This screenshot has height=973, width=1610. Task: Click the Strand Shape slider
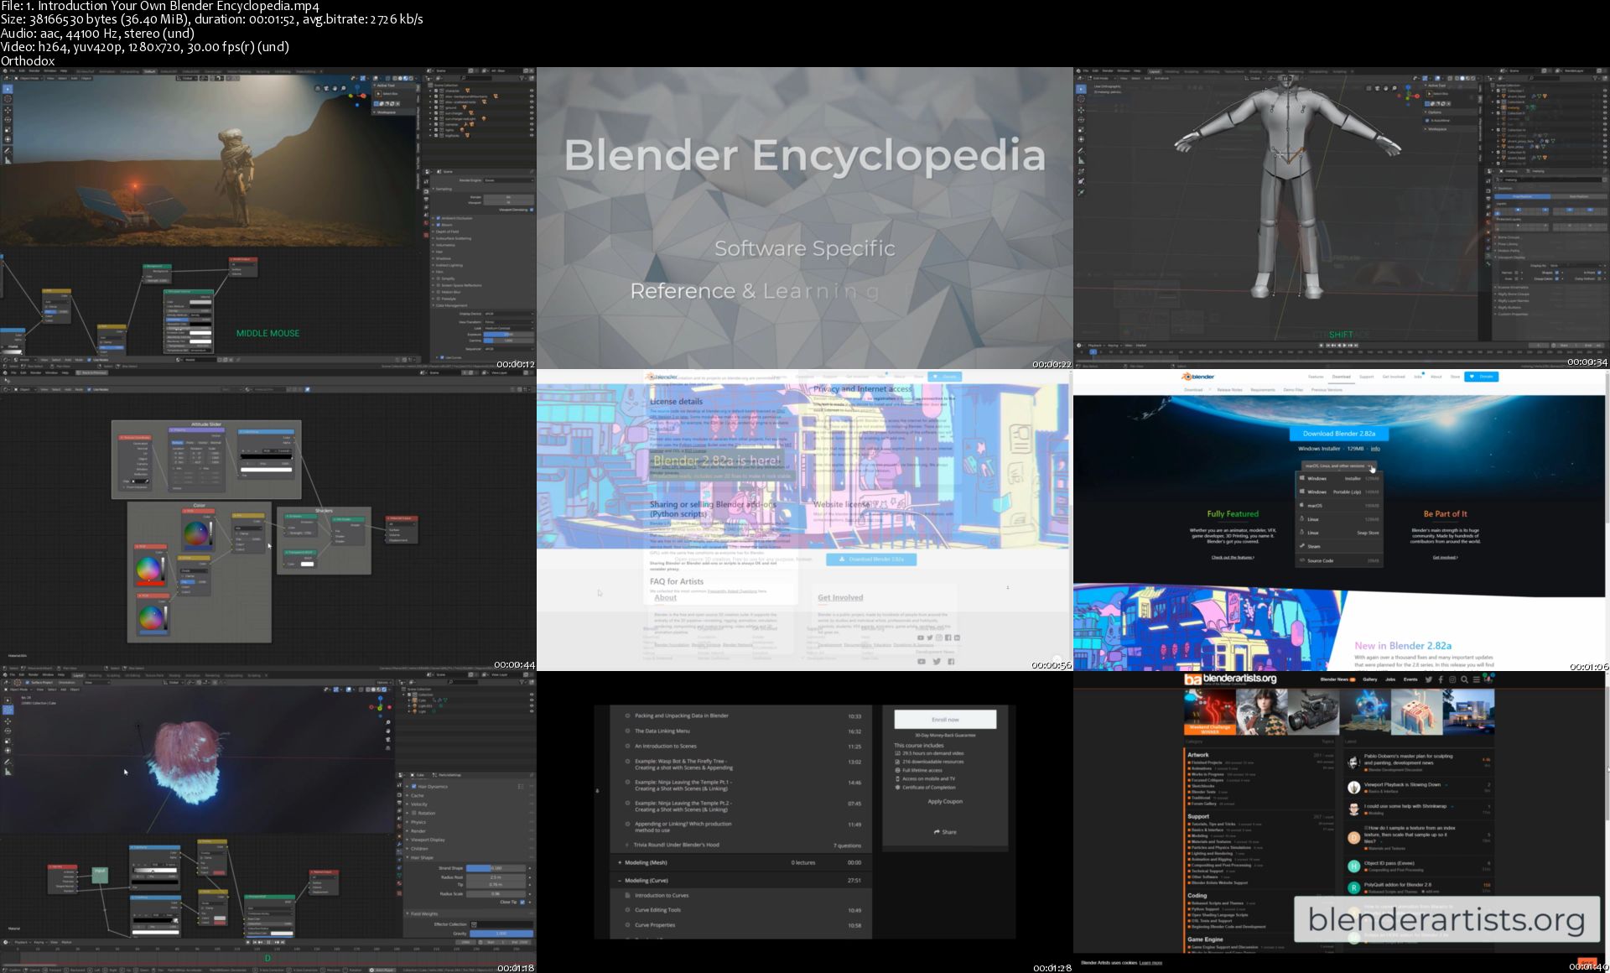click(x=496, y=868)
